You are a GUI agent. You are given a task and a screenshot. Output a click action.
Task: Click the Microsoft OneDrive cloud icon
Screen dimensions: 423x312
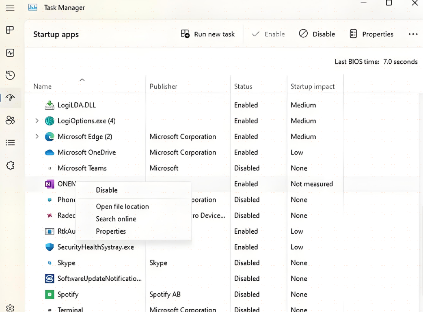click(x=50, y=153)
